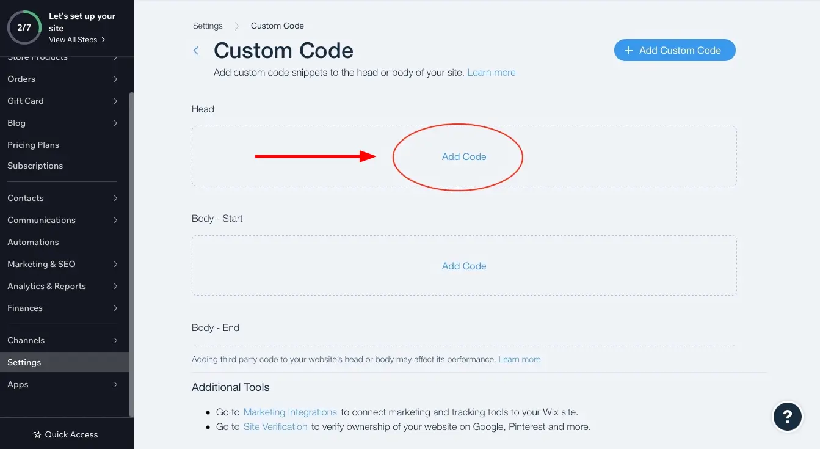
Task: Select Settings in the left sidebar
Action: pyautogui.click(x=24, y=362)
